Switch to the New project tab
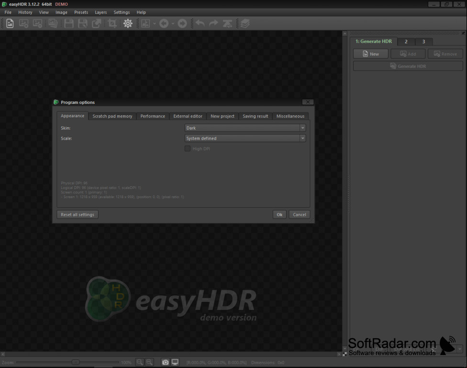This screenshot has height=368, width=467. pyautogui.click(x=222, y=116)
